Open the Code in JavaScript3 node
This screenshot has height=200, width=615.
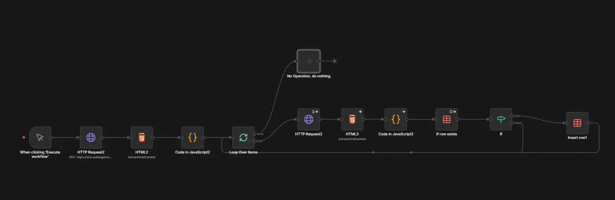click(396, 119)
